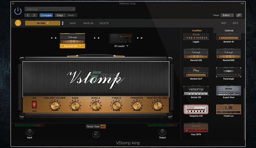
Task: Open the Manual preset dropdown
Action: pyautogui.click(x=50, y=9)
